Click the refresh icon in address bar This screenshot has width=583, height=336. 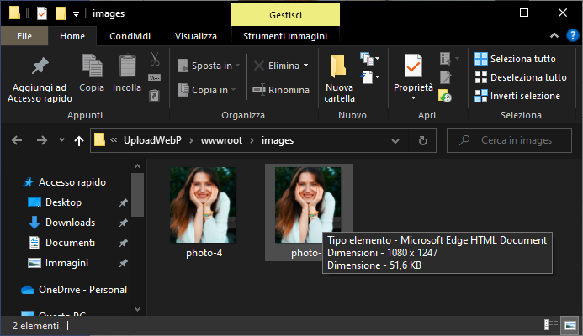point(423,140)
